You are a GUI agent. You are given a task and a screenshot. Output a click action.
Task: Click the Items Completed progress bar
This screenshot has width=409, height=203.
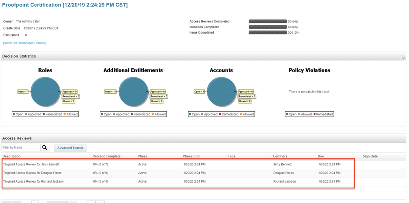pos(267,32)
